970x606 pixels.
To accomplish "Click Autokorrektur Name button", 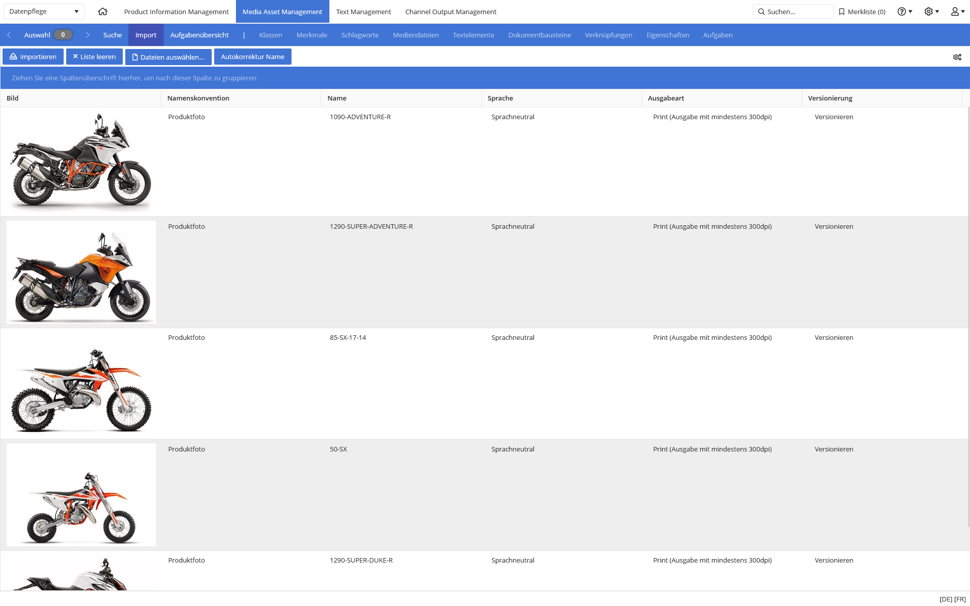I will (253, 57).
